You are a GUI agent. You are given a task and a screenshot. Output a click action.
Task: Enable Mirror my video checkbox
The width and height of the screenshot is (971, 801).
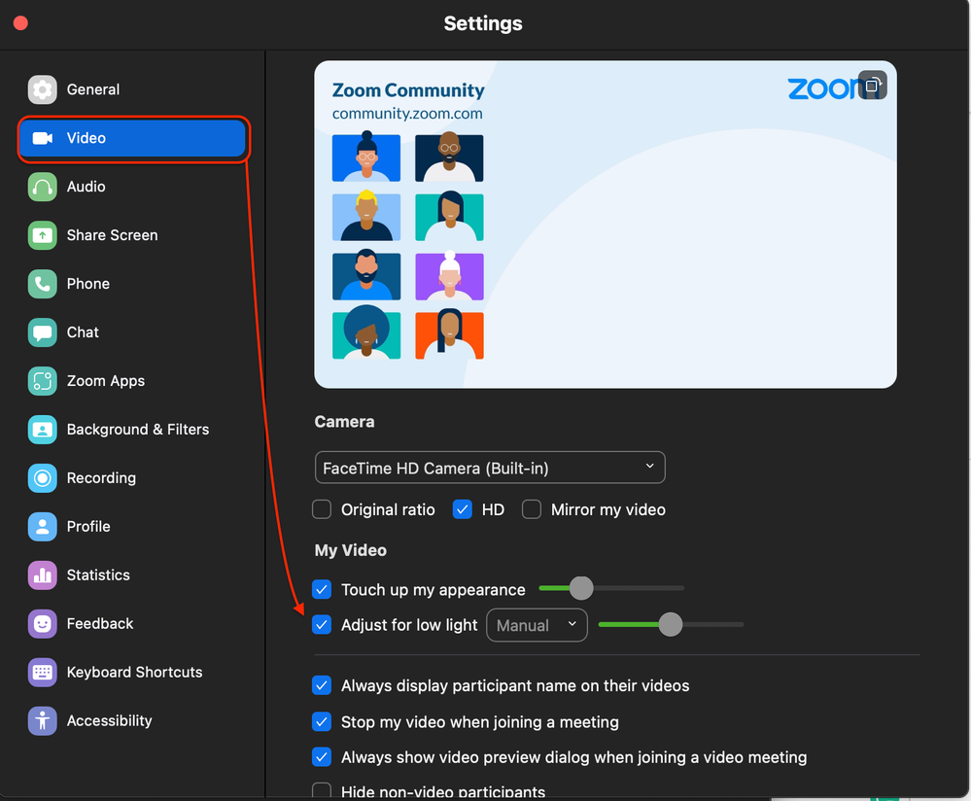[532, 509]
